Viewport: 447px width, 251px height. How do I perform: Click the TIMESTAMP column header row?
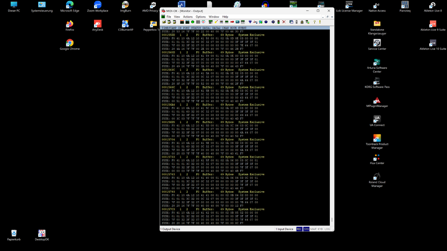click(x=245, y=28)
